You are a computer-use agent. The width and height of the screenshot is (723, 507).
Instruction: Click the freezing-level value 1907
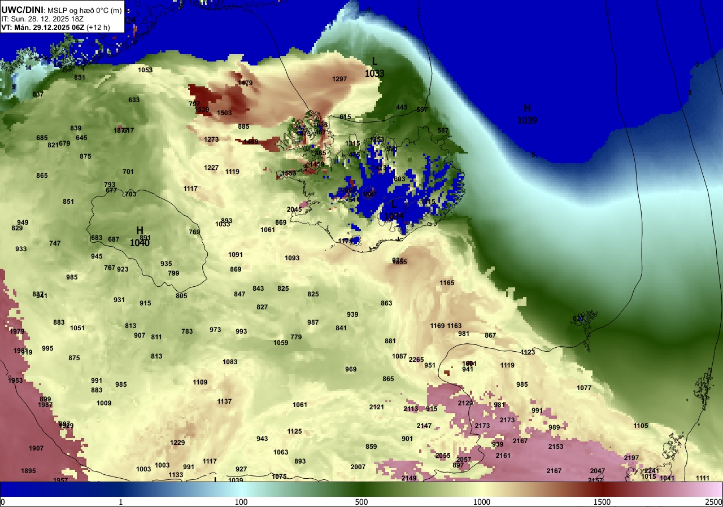(x=36, y=448)
